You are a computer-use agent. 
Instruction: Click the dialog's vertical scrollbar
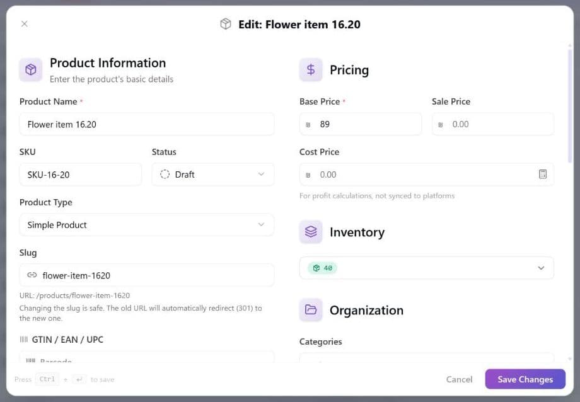tap(570, 106)
